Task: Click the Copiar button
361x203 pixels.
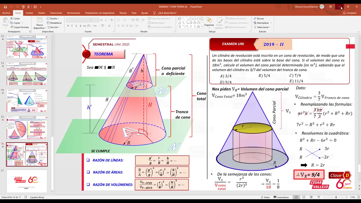Action: click(15, 23)
